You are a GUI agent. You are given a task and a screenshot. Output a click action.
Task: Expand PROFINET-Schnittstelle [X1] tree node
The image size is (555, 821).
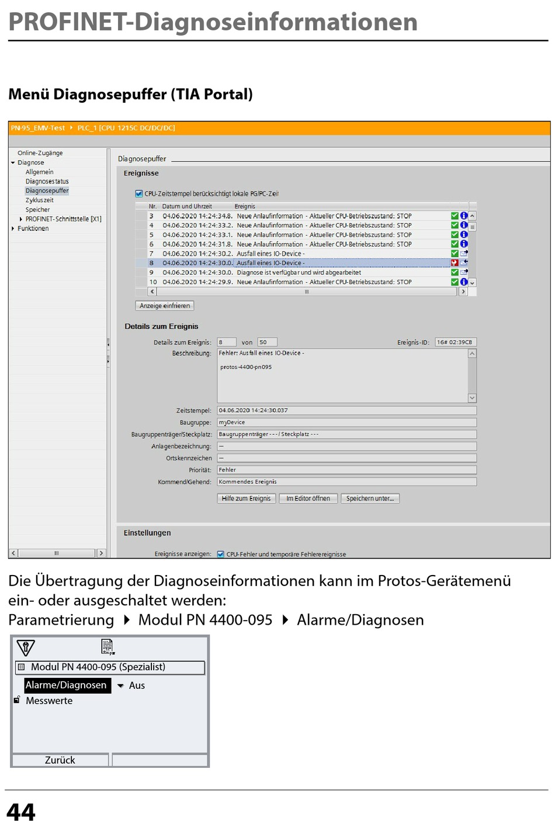tap(22, 219)
